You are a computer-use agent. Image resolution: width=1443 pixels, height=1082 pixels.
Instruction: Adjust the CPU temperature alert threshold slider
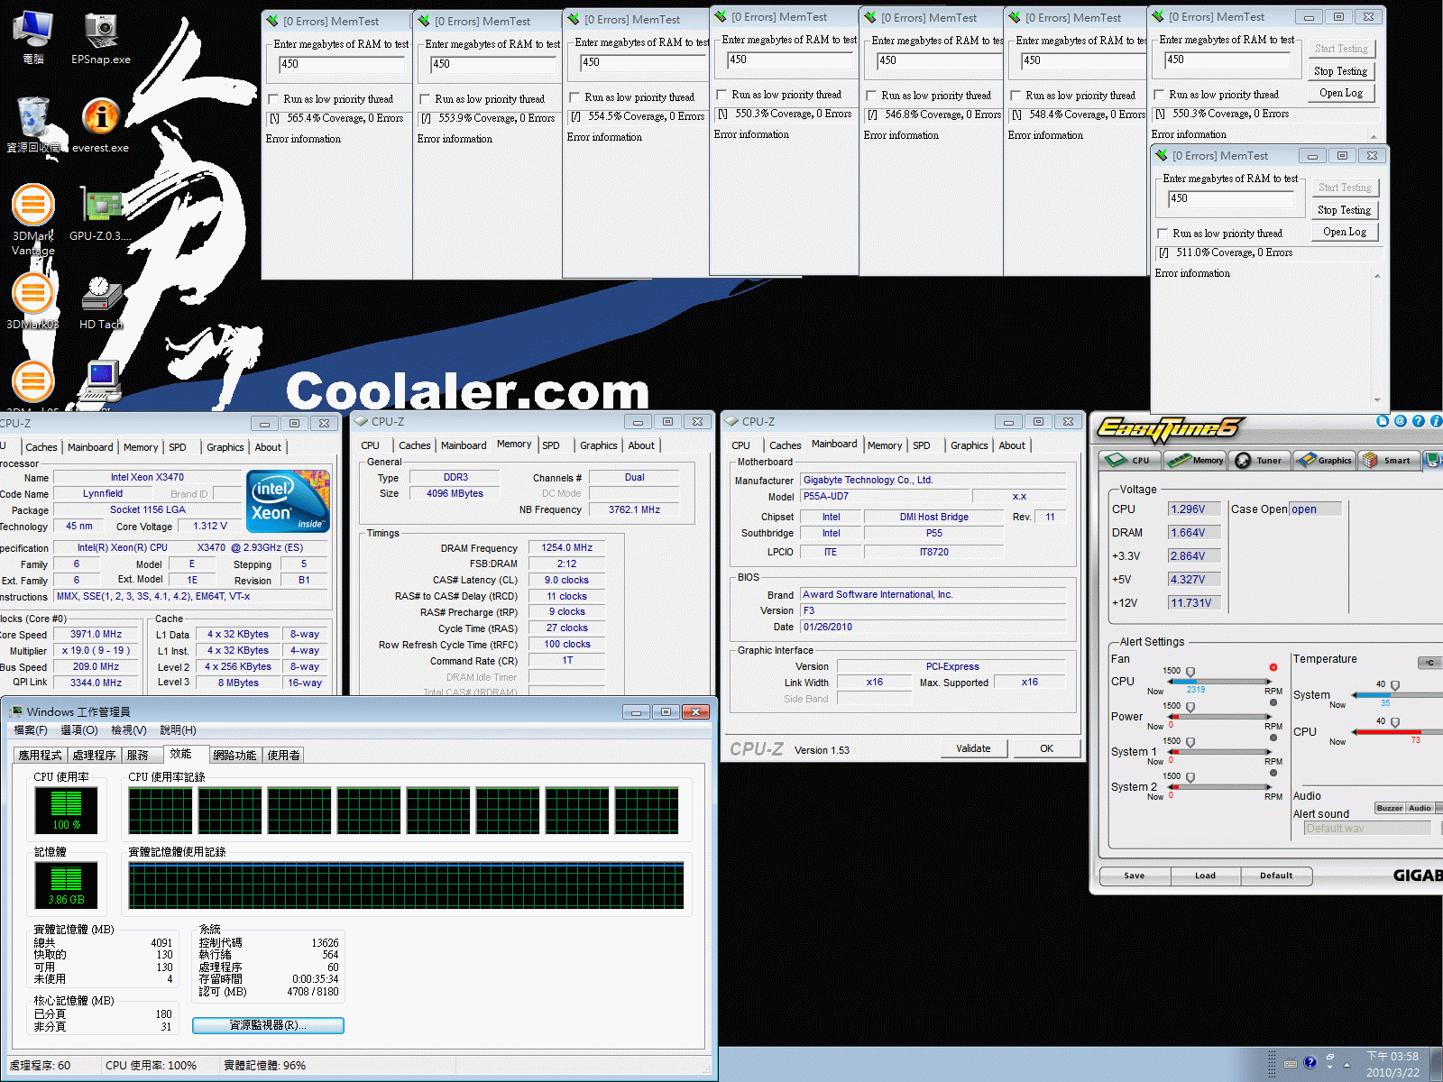1395,723
